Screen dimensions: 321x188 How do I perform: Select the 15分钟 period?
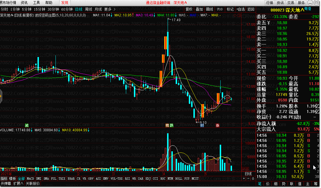tap(39, 9)
